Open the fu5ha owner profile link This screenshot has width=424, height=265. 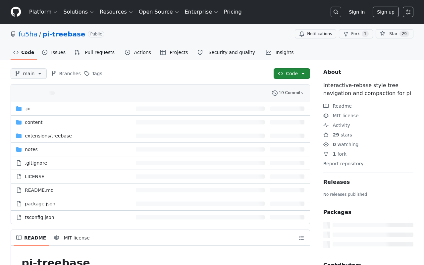click(28, 34)
